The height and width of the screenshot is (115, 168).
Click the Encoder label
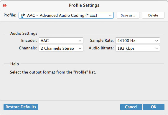(x=29, y=41)
